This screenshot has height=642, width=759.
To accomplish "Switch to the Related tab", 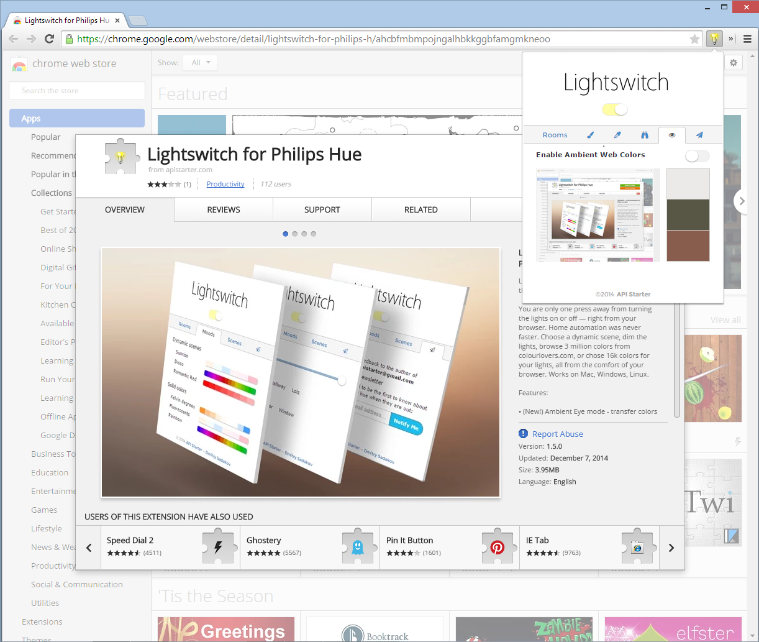I will (421, 210).
